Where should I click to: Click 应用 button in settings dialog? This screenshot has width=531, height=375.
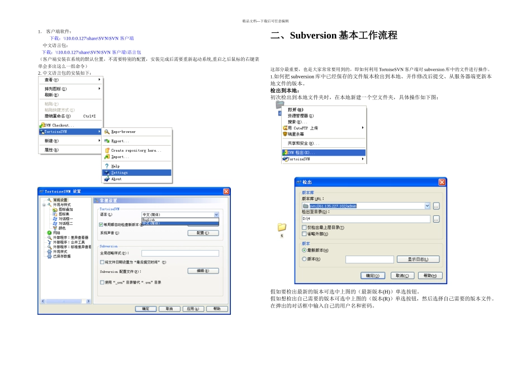193,309
